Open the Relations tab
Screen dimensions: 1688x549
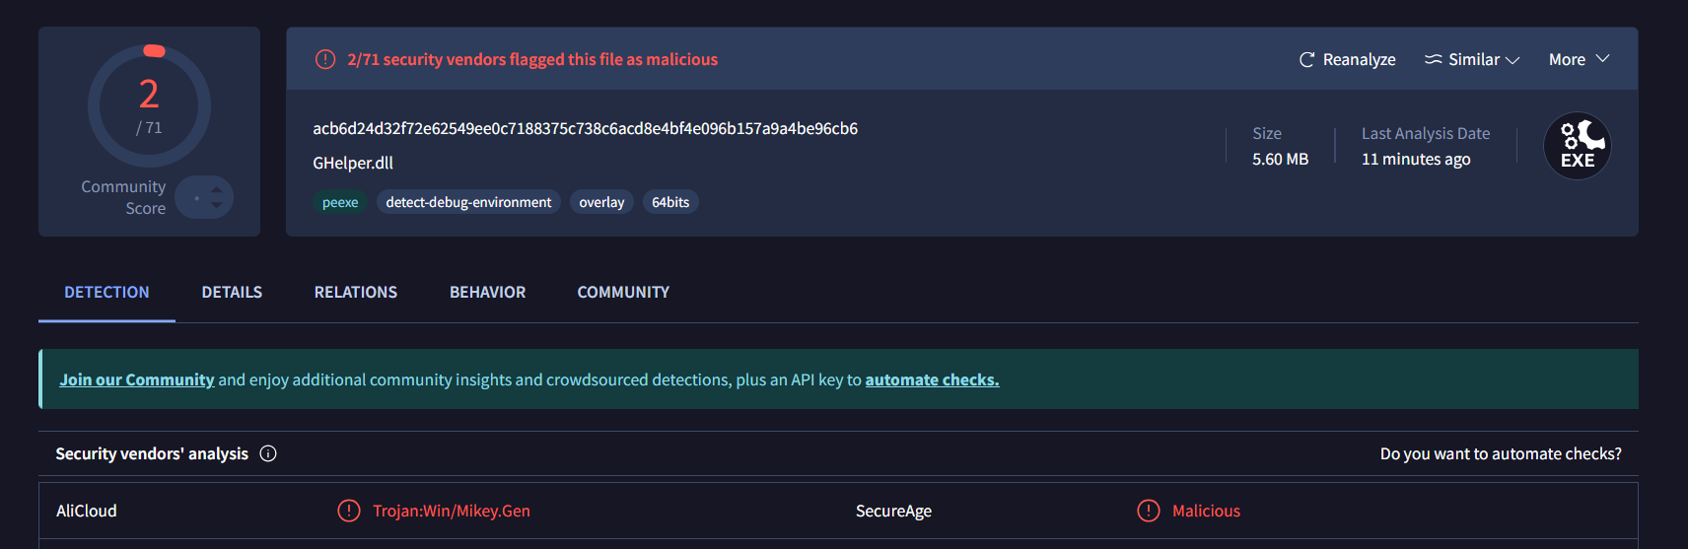(356, 293)
